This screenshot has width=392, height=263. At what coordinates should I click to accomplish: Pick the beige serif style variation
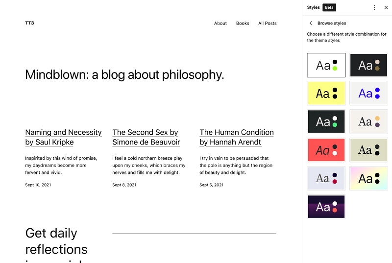click(368, 121)
